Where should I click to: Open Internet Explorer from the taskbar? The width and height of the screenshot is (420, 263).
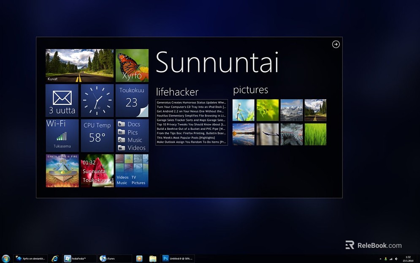55,258
